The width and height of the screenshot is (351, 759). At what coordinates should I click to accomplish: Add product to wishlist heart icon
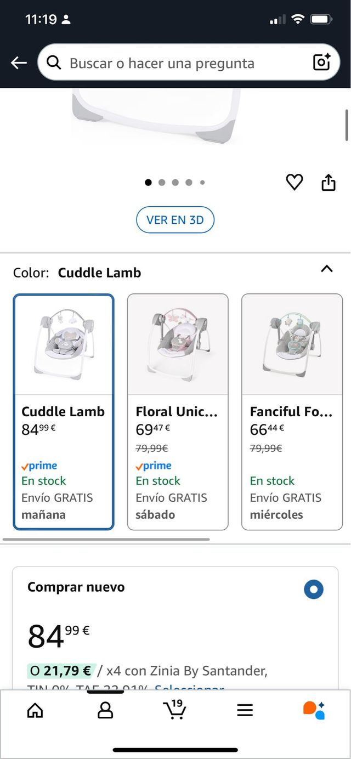(x=295, y=182)
